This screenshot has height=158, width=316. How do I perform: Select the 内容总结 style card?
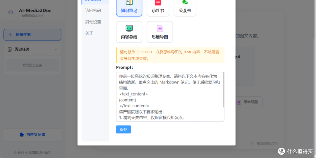[129, 32]
